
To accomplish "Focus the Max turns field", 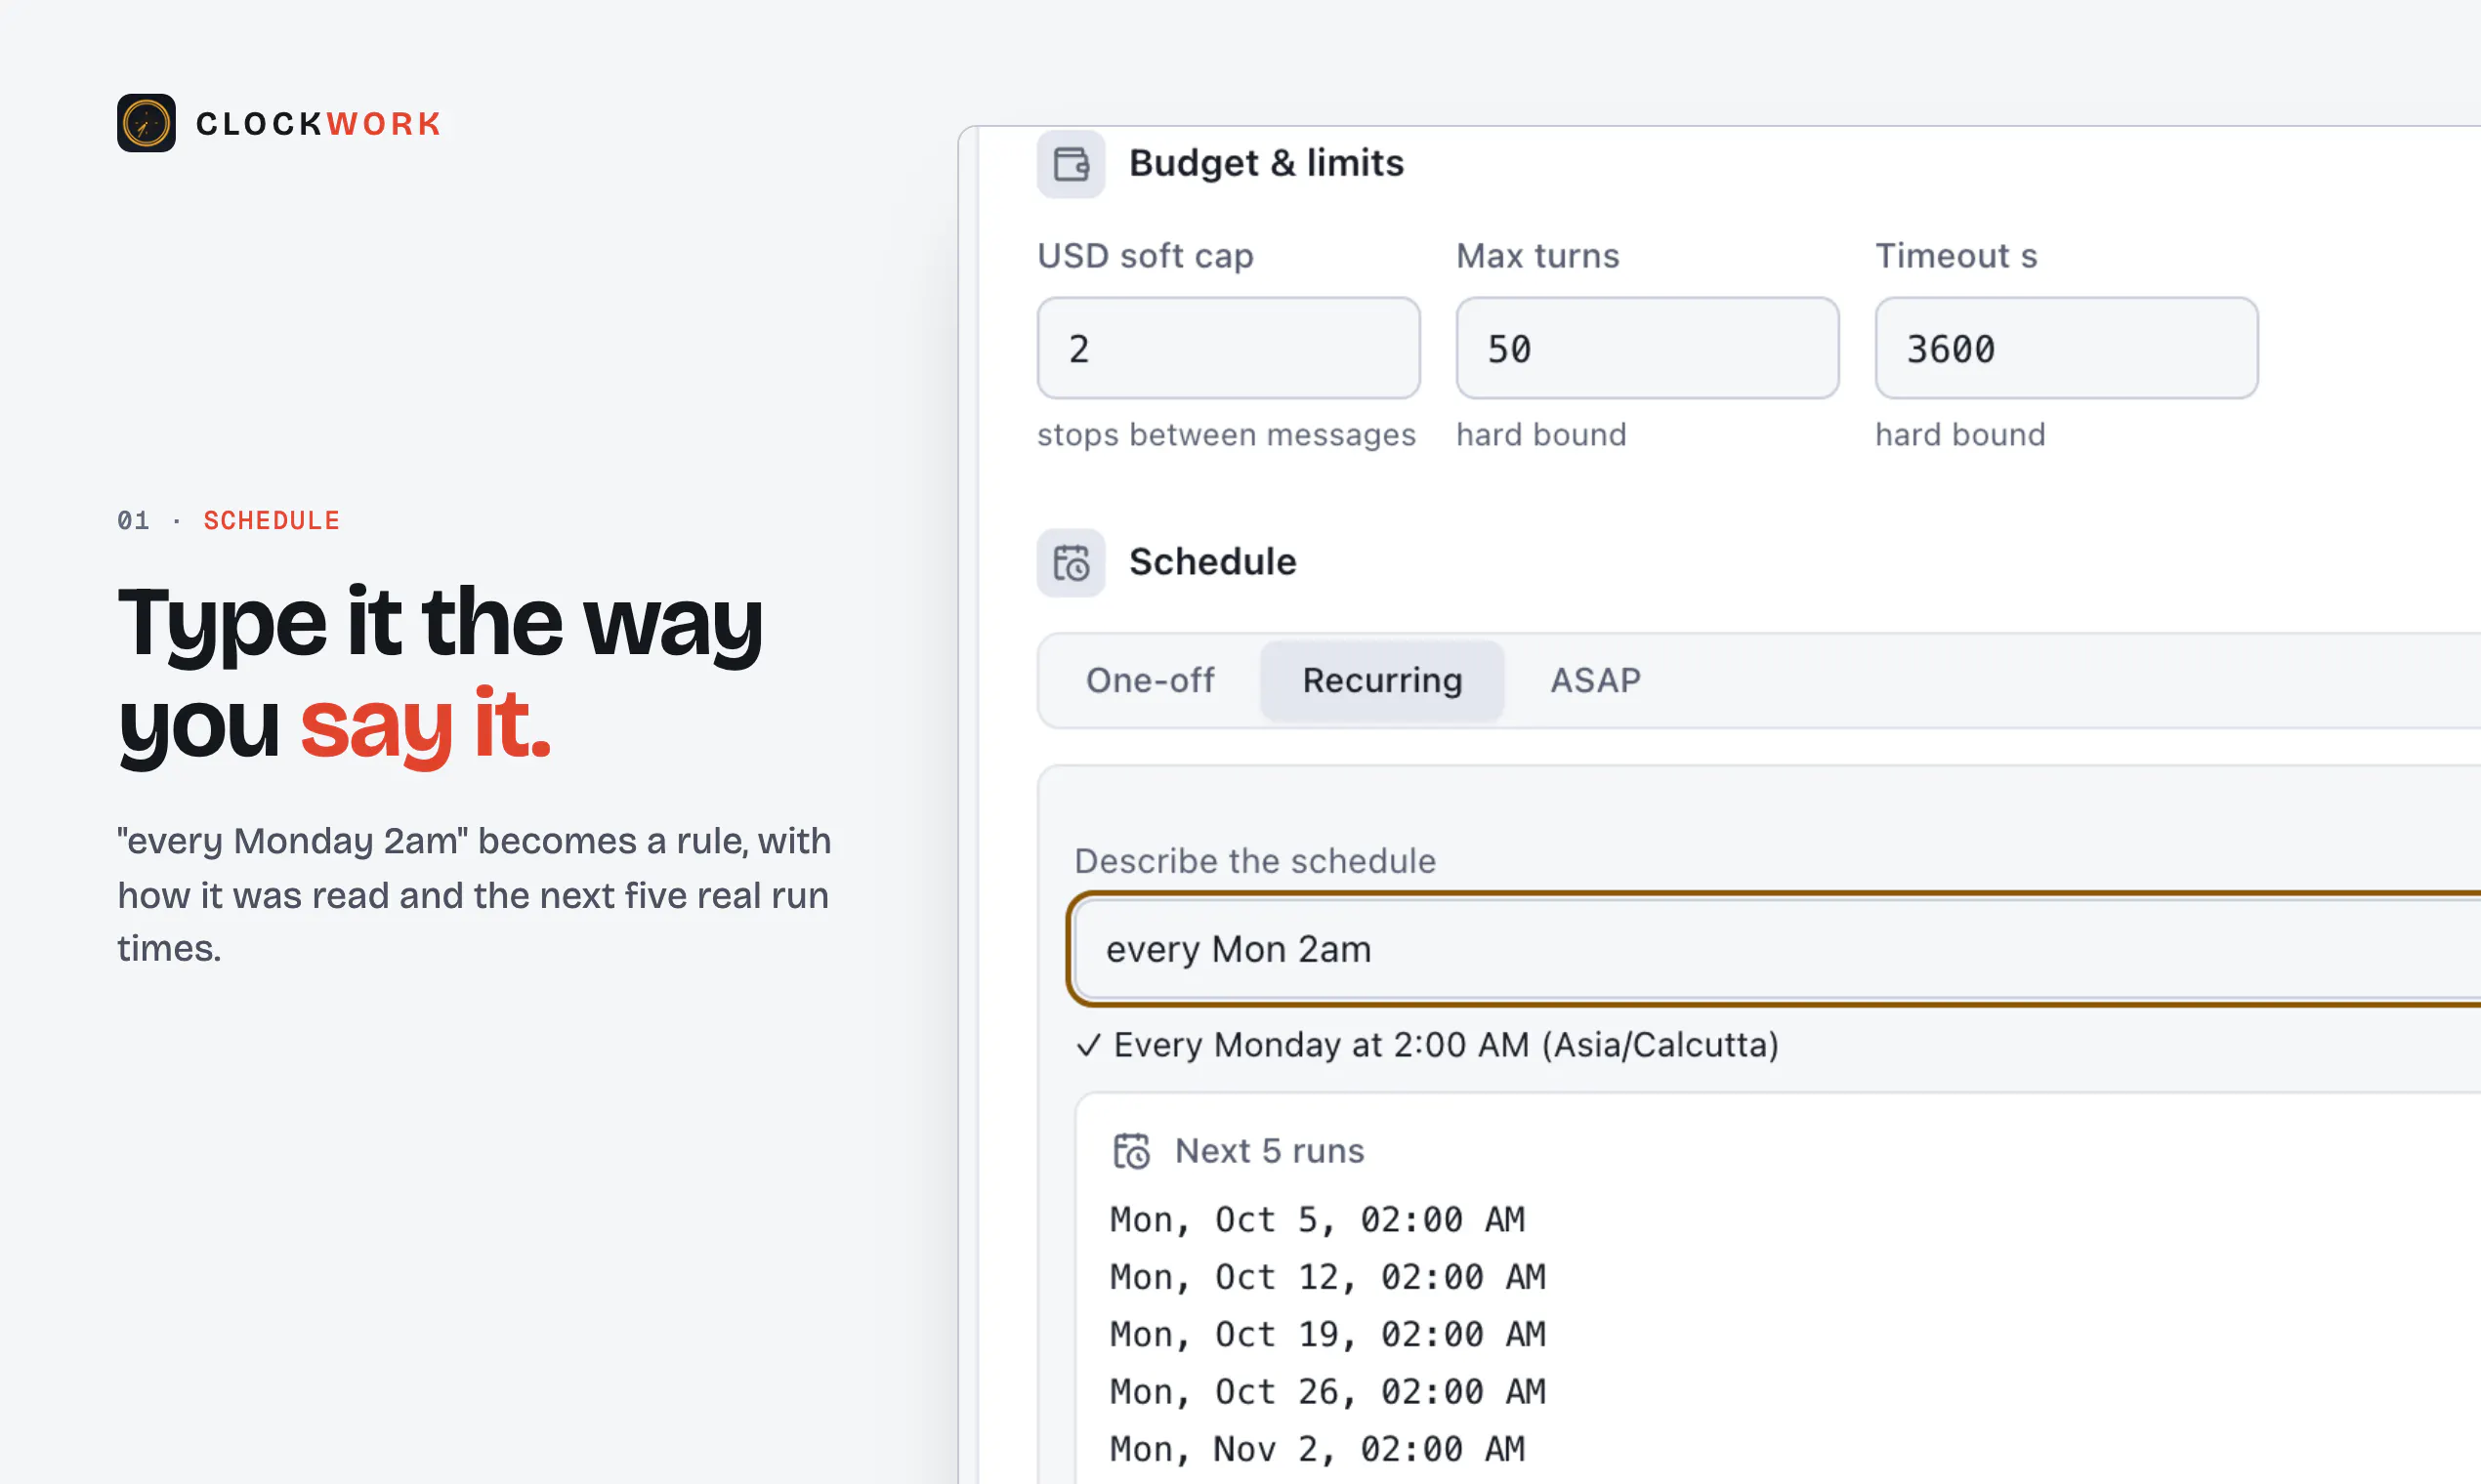I will point(1647,348).
